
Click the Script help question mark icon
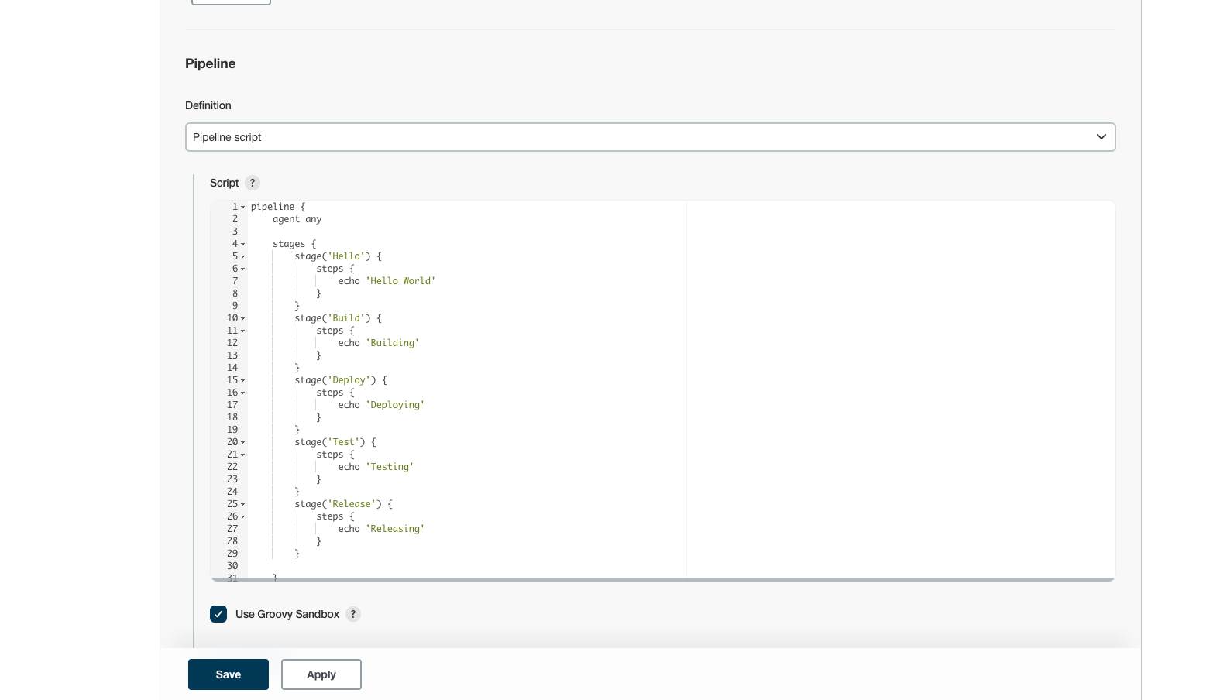click(252, 183)
